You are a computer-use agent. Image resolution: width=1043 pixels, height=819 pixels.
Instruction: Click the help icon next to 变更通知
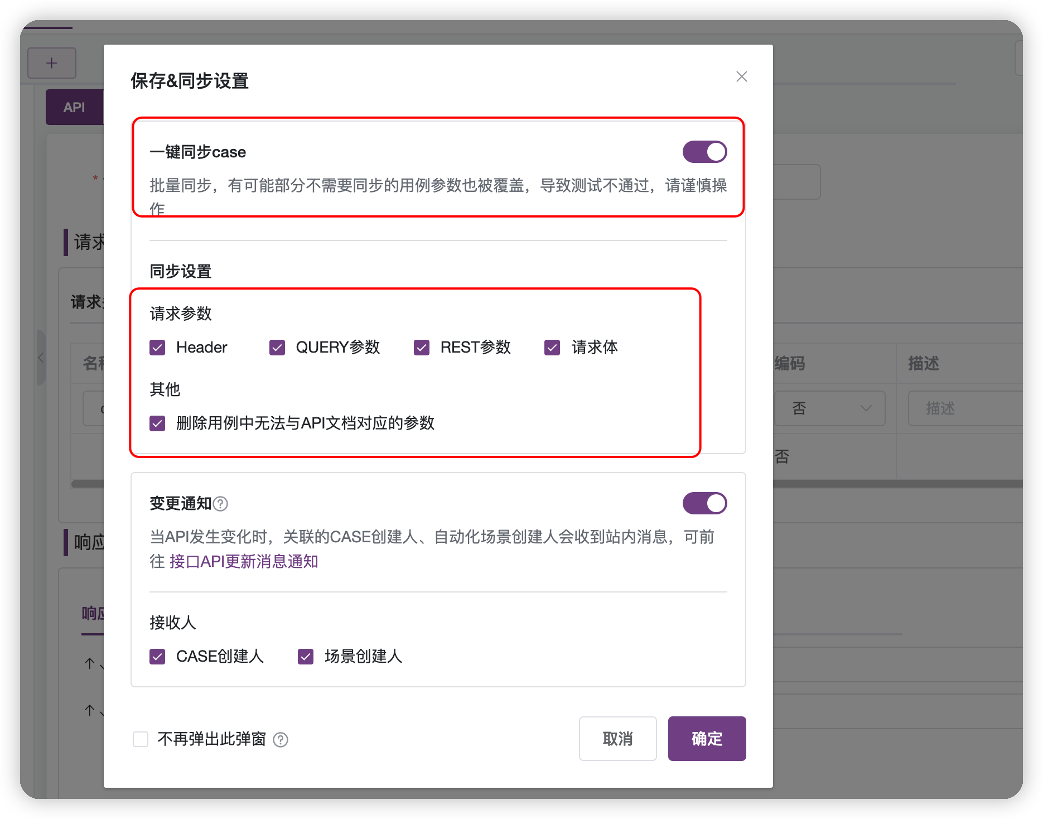click(x=221, y=503)
